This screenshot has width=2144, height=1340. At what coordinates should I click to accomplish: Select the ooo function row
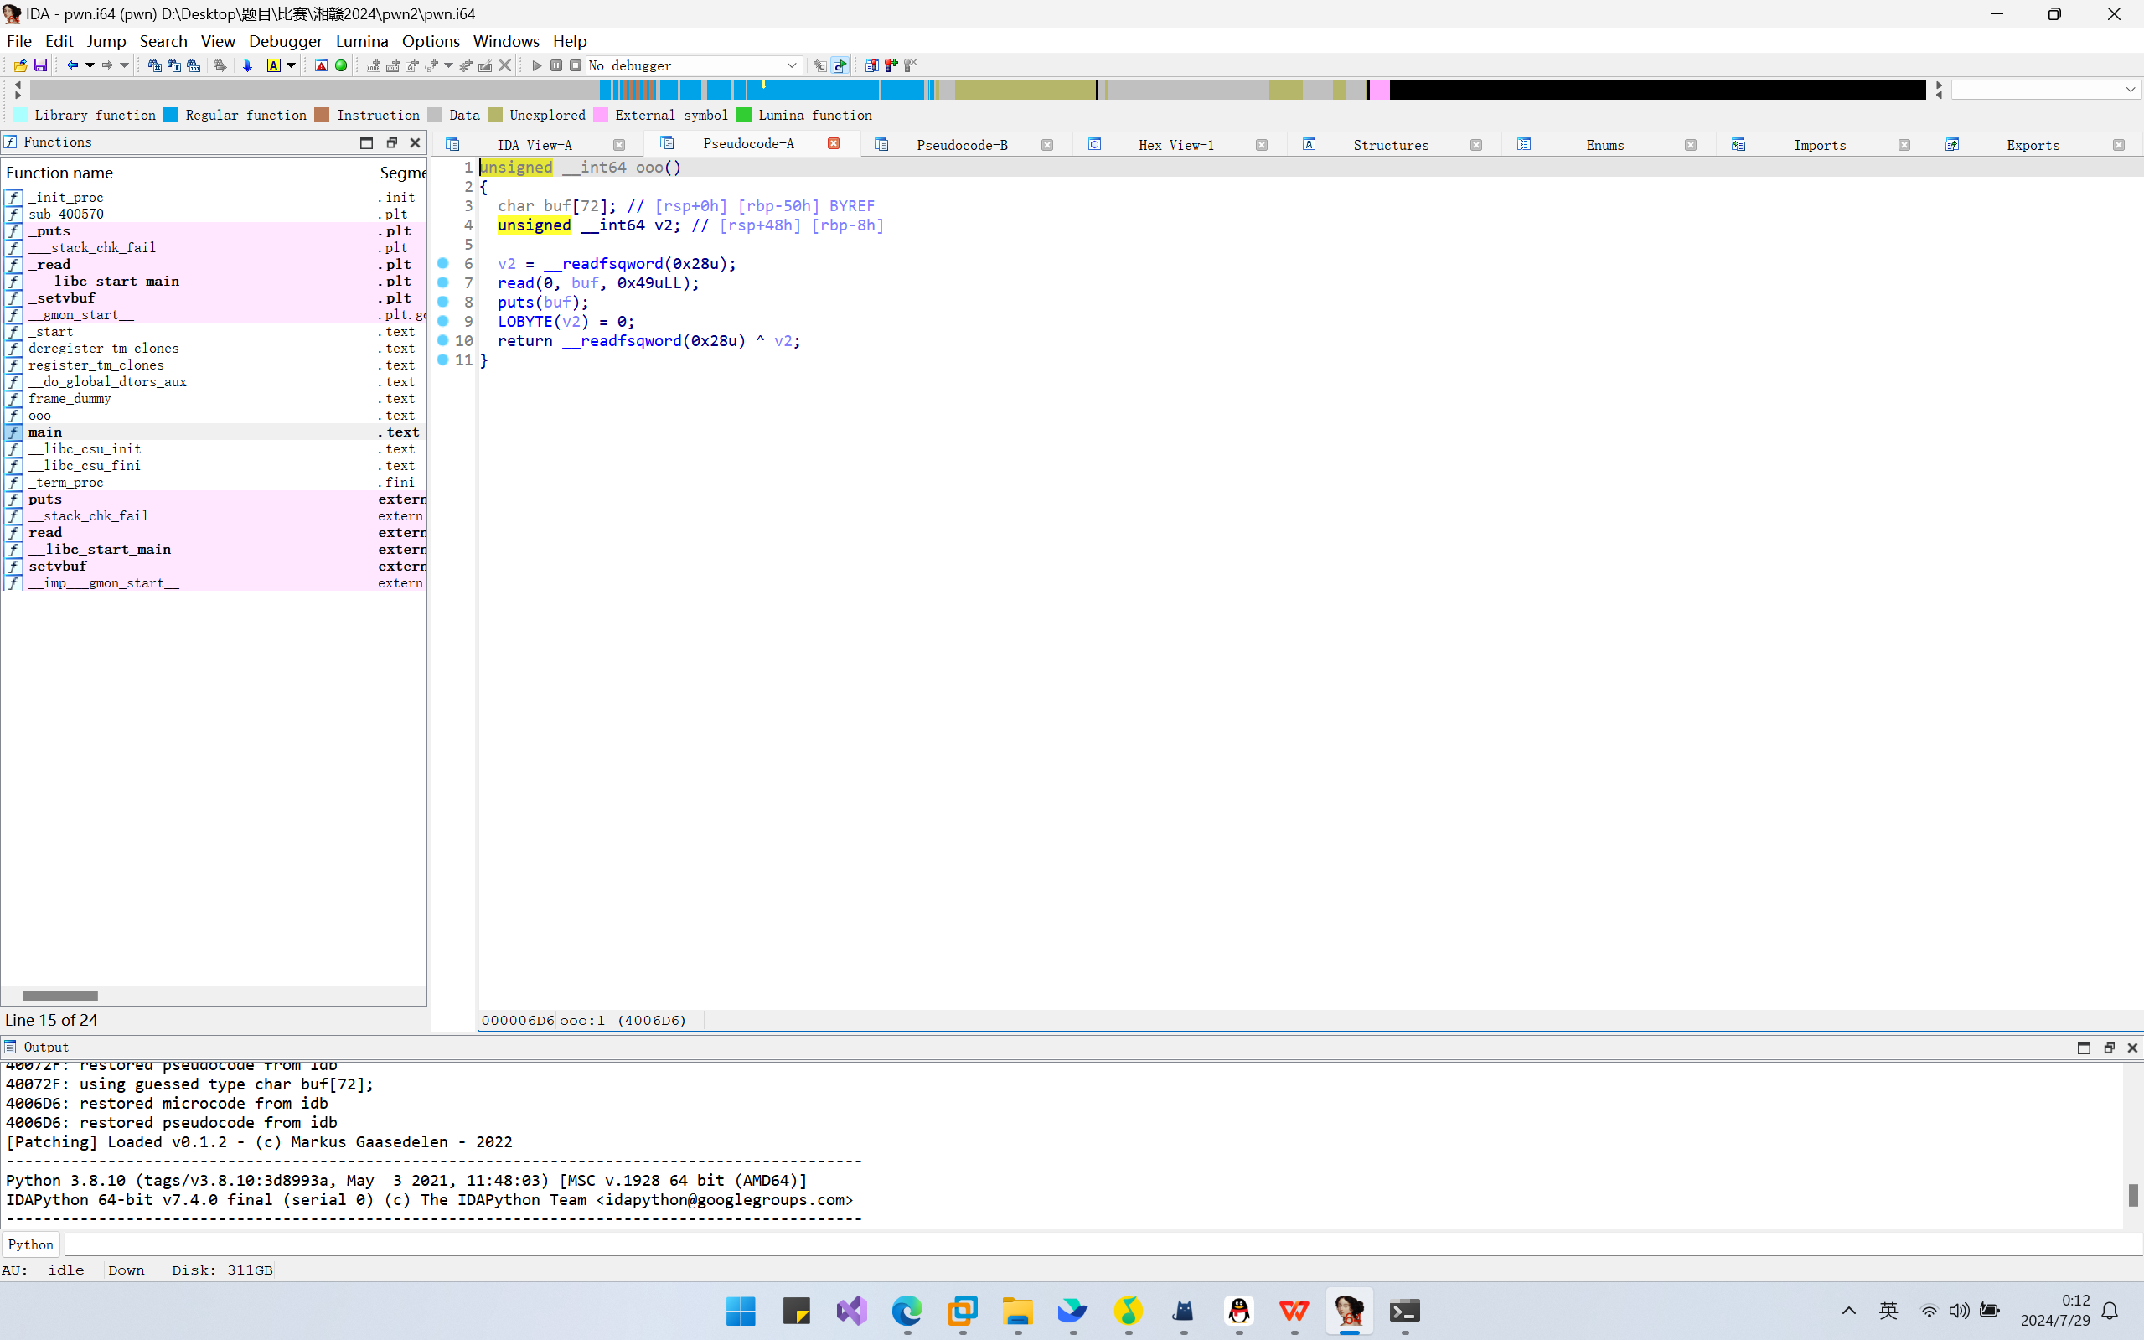(x=214, y=416)
